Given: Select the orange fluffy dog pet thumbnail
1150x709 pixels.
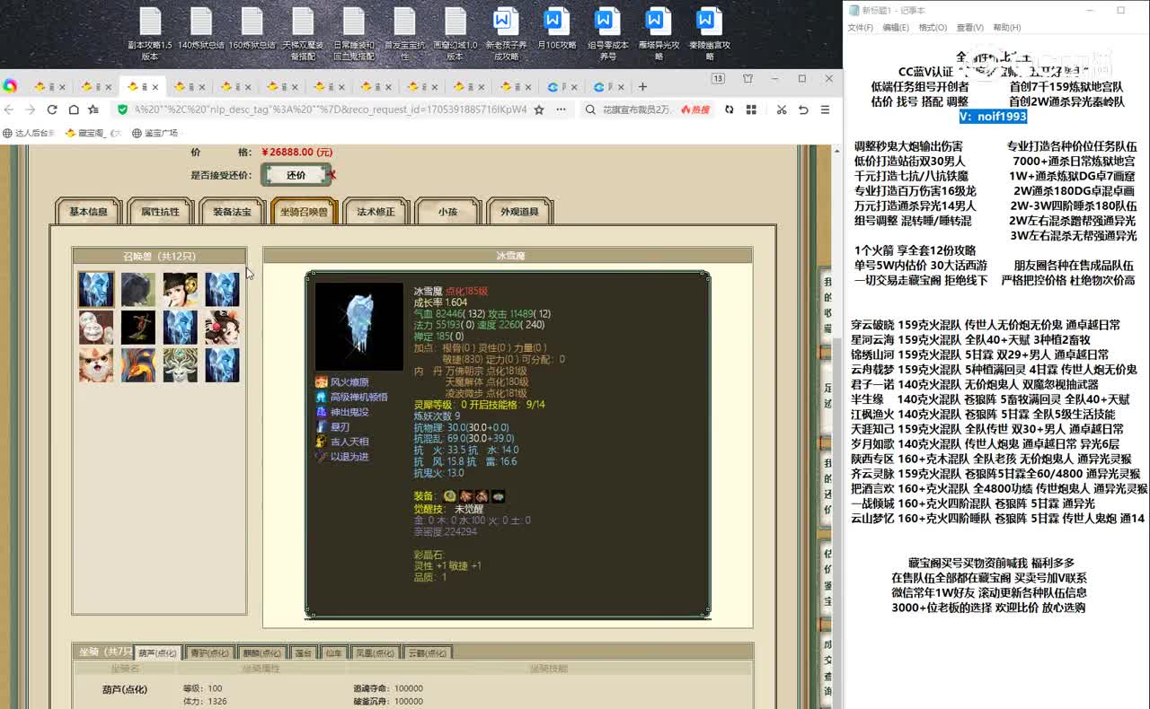Looking at the screenshot, I should pyautogui.click(x=96, y=365).
